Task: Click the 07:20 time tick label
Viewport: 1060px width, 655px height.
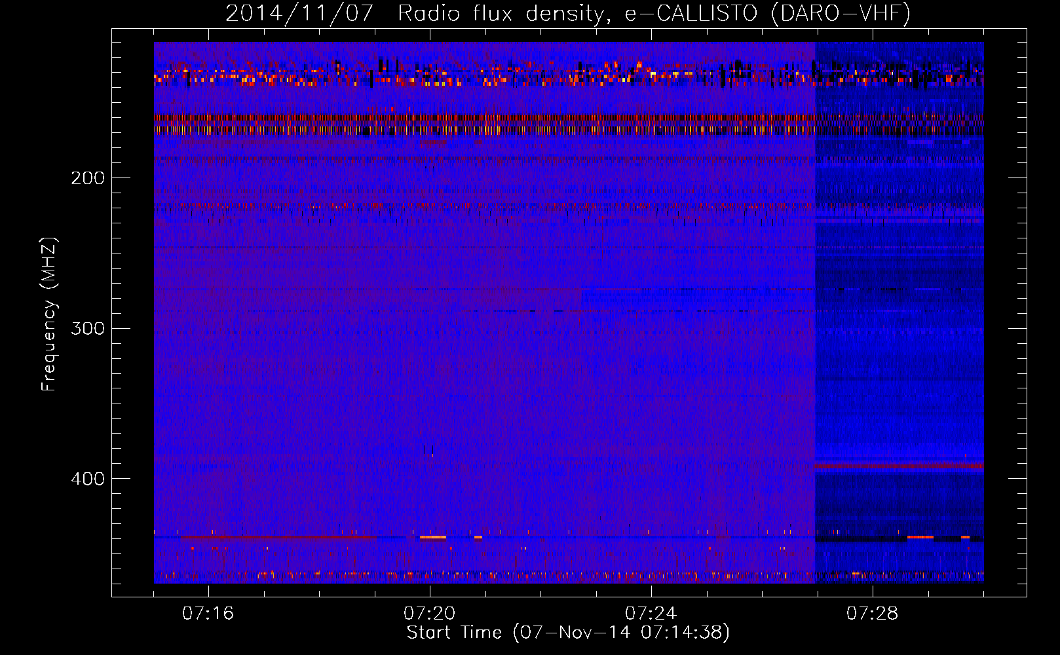Action: click(x=429, y=614)
